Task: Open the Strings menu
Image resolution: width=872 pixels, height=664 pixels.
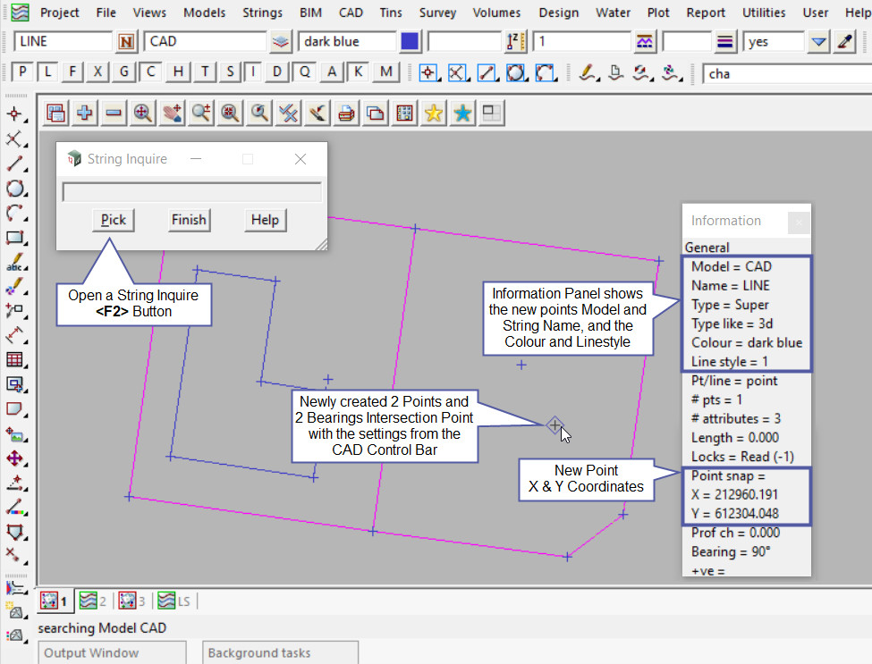Action: 262,13
